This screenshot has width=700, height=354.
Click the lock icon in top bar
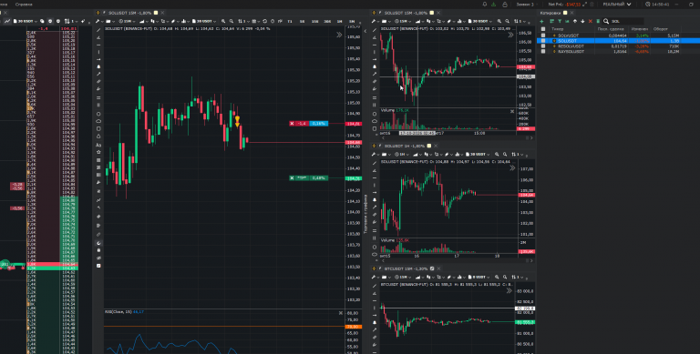[505, 4]
